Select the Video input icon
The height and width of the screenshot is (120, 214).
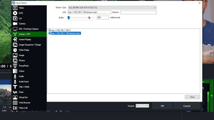[15, 8]
